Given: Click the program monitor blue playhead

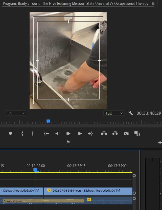Looking at the screenshot, I should click(x=48, y=121).
